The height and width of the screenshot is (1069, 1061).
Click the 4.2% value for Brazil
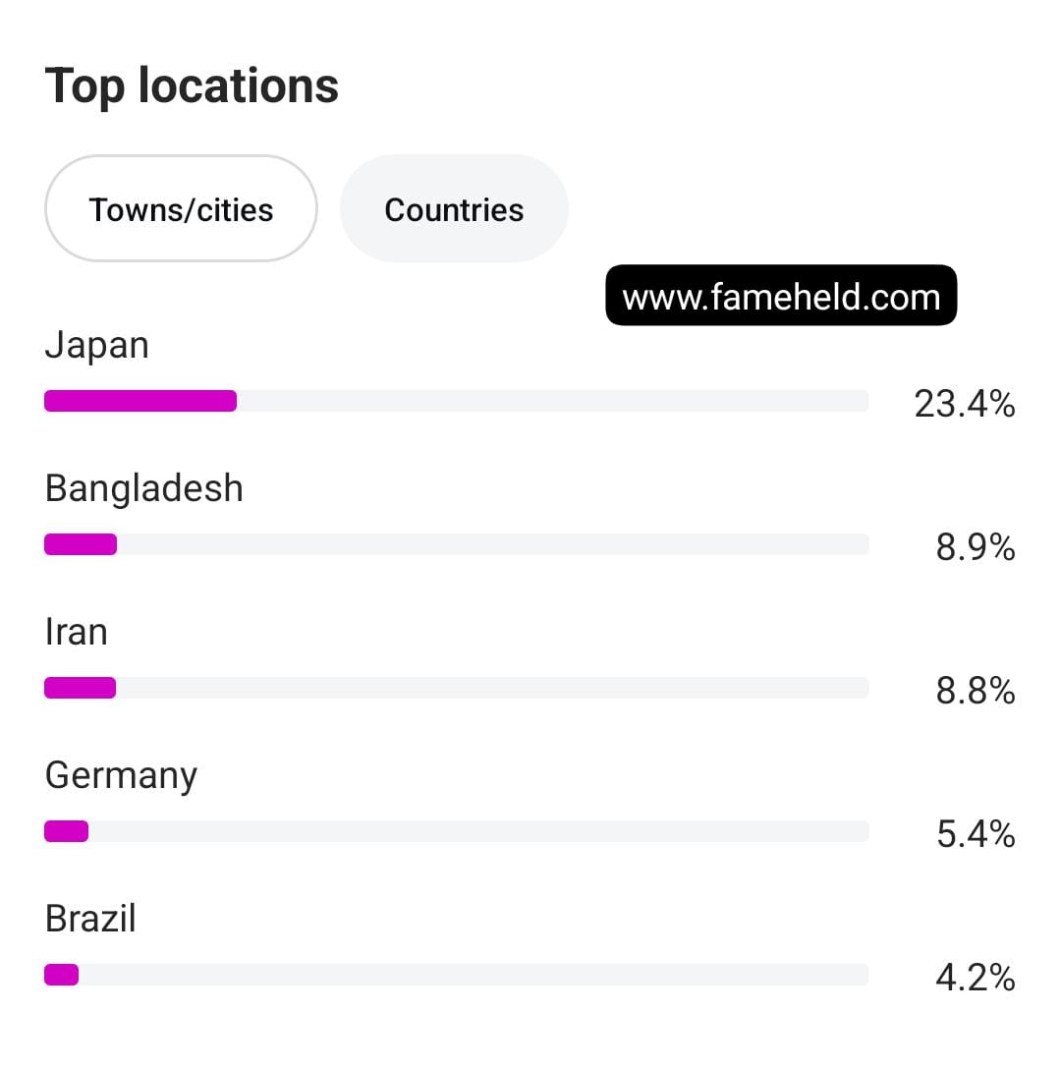click(976, 978)
